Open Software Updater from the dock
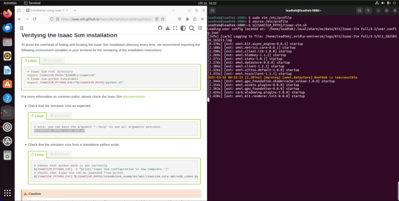Image resolution: width=399 pixels, height=201 pixels. coord(7,141)
